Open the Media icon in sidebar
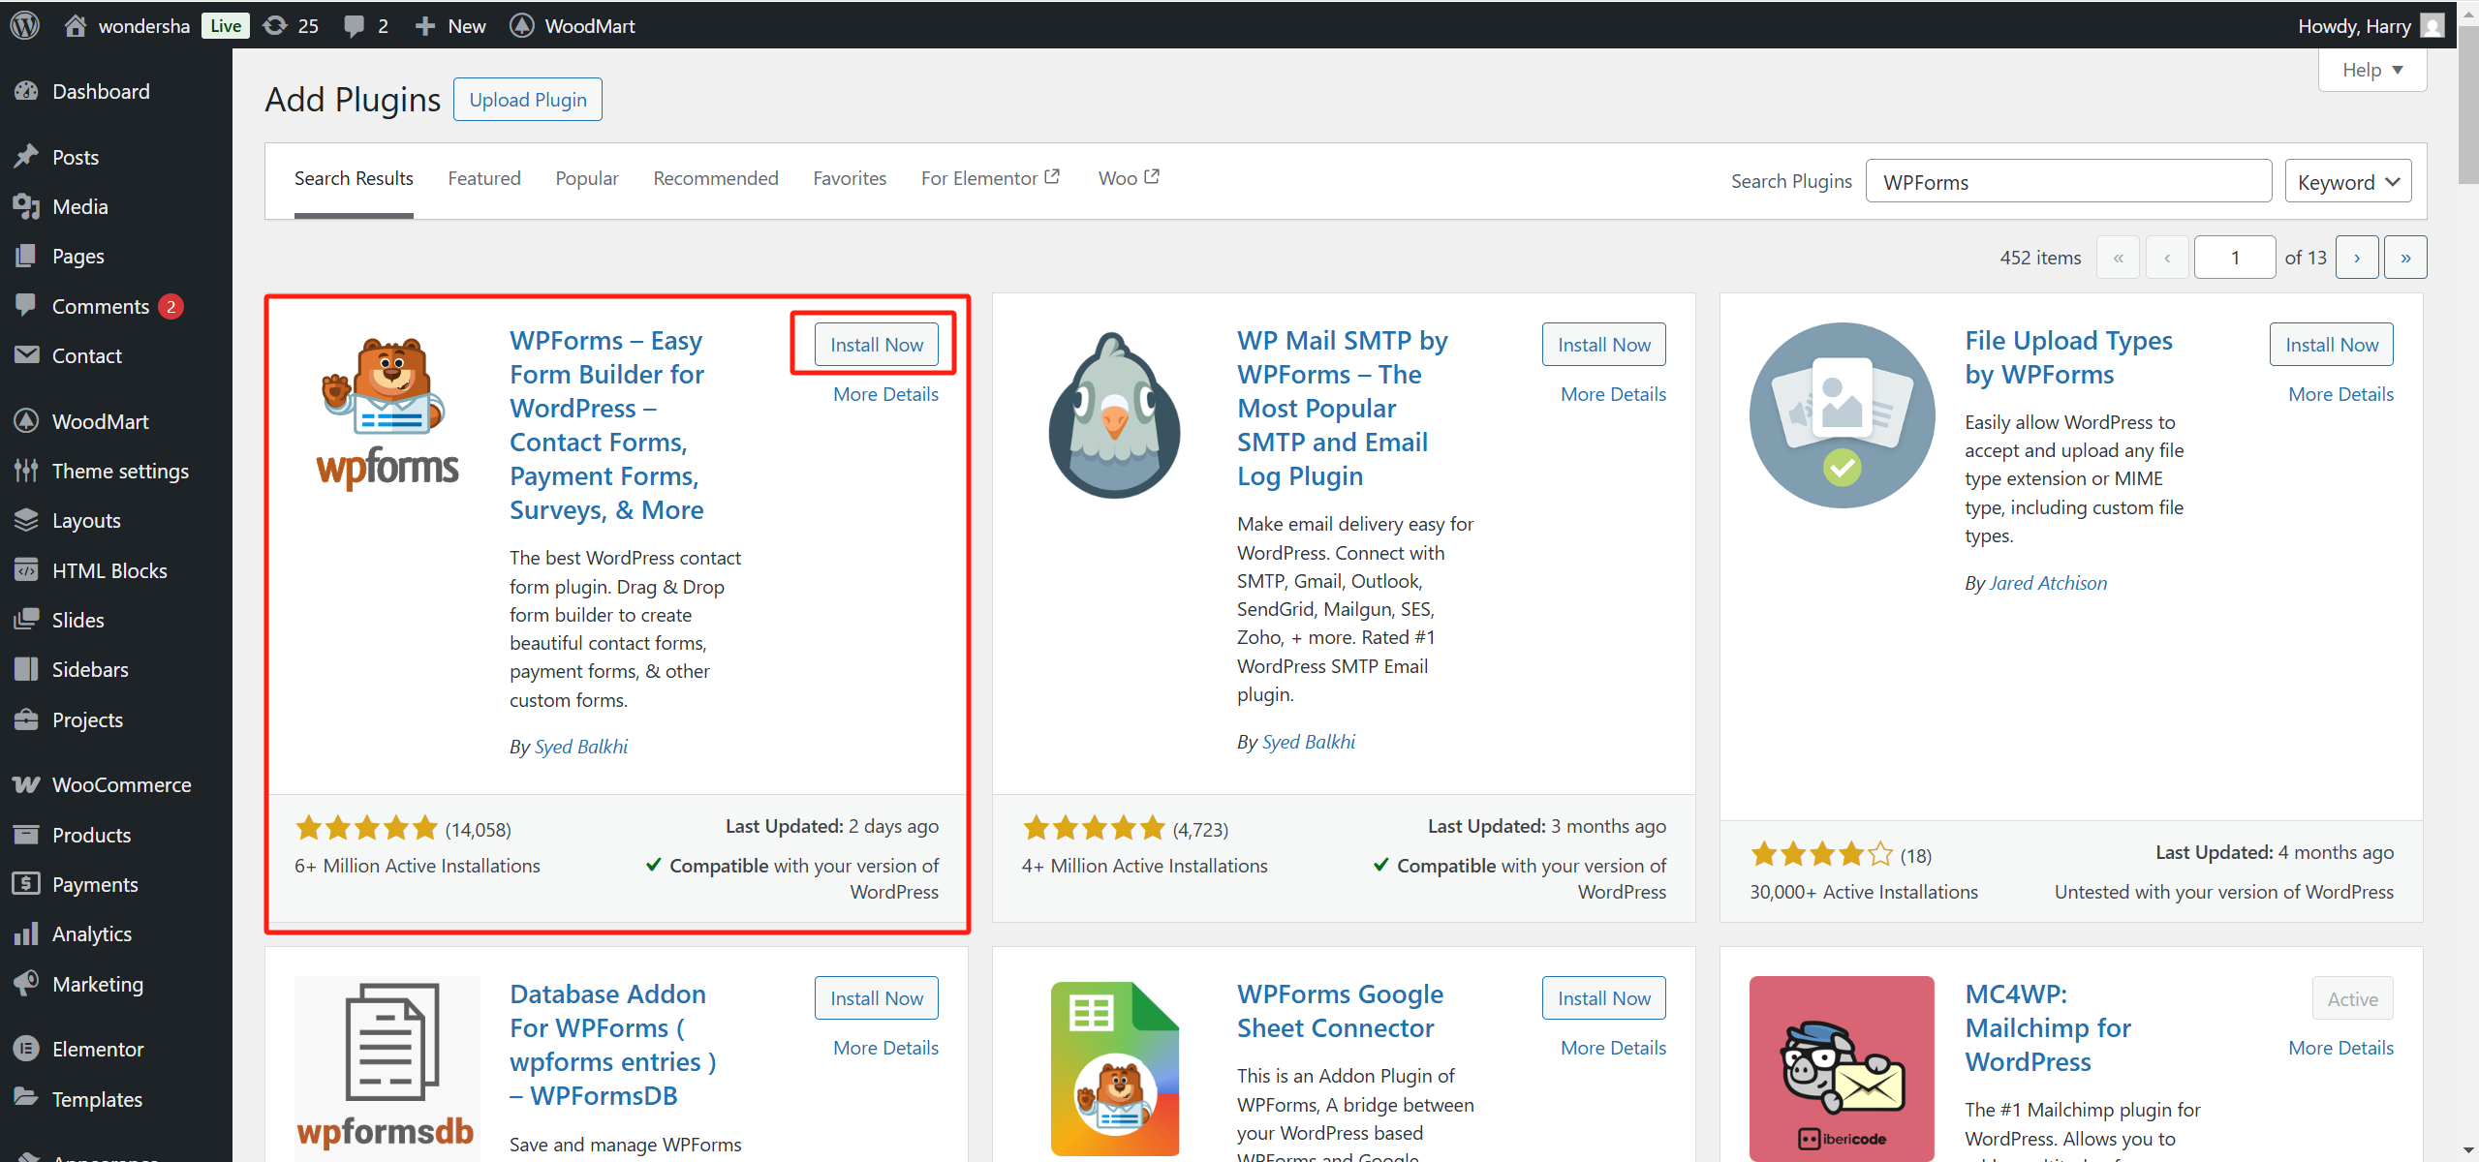 click(26, 206)
